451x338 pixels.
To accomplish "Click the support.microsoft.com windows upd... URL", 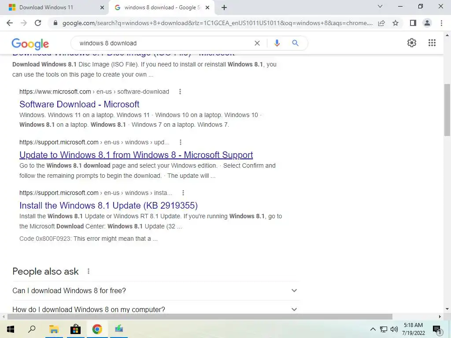I will point(94,142).
